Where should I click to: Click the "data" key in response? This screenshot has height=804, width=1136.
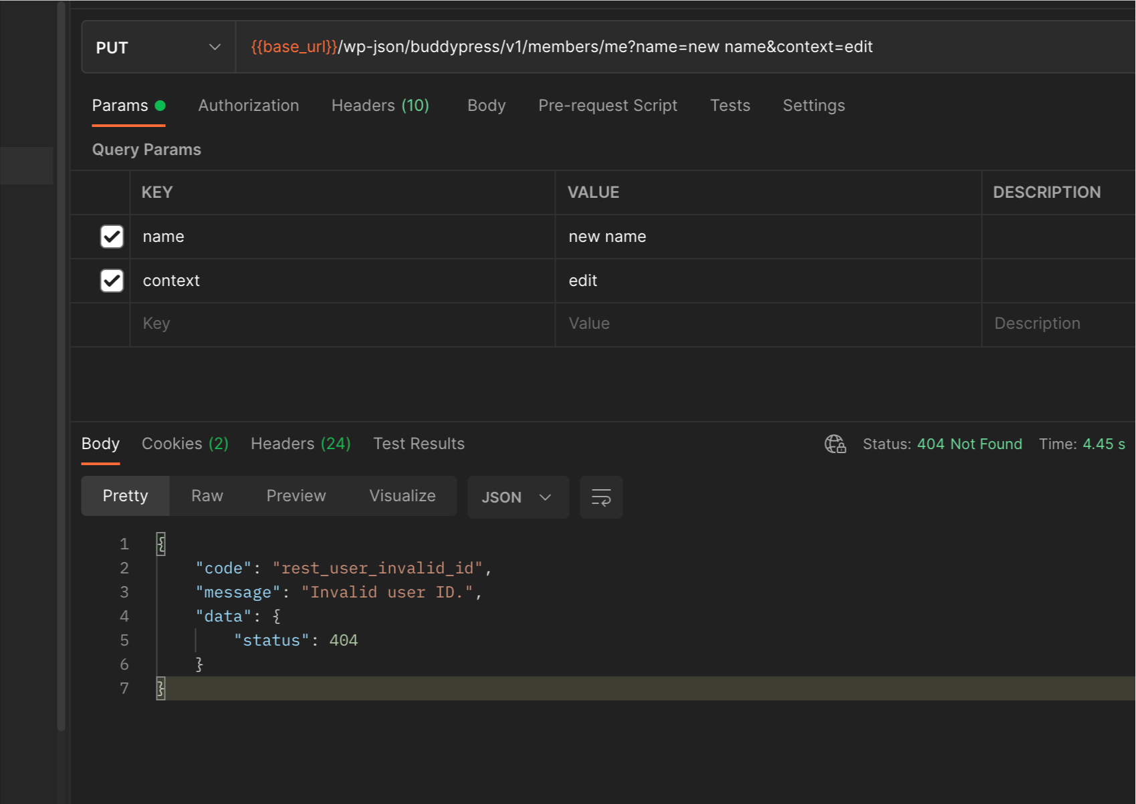point(223,616)
